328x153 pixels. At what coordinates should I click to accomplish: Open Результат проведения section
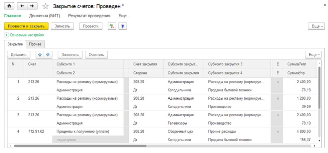coord(89,16)
